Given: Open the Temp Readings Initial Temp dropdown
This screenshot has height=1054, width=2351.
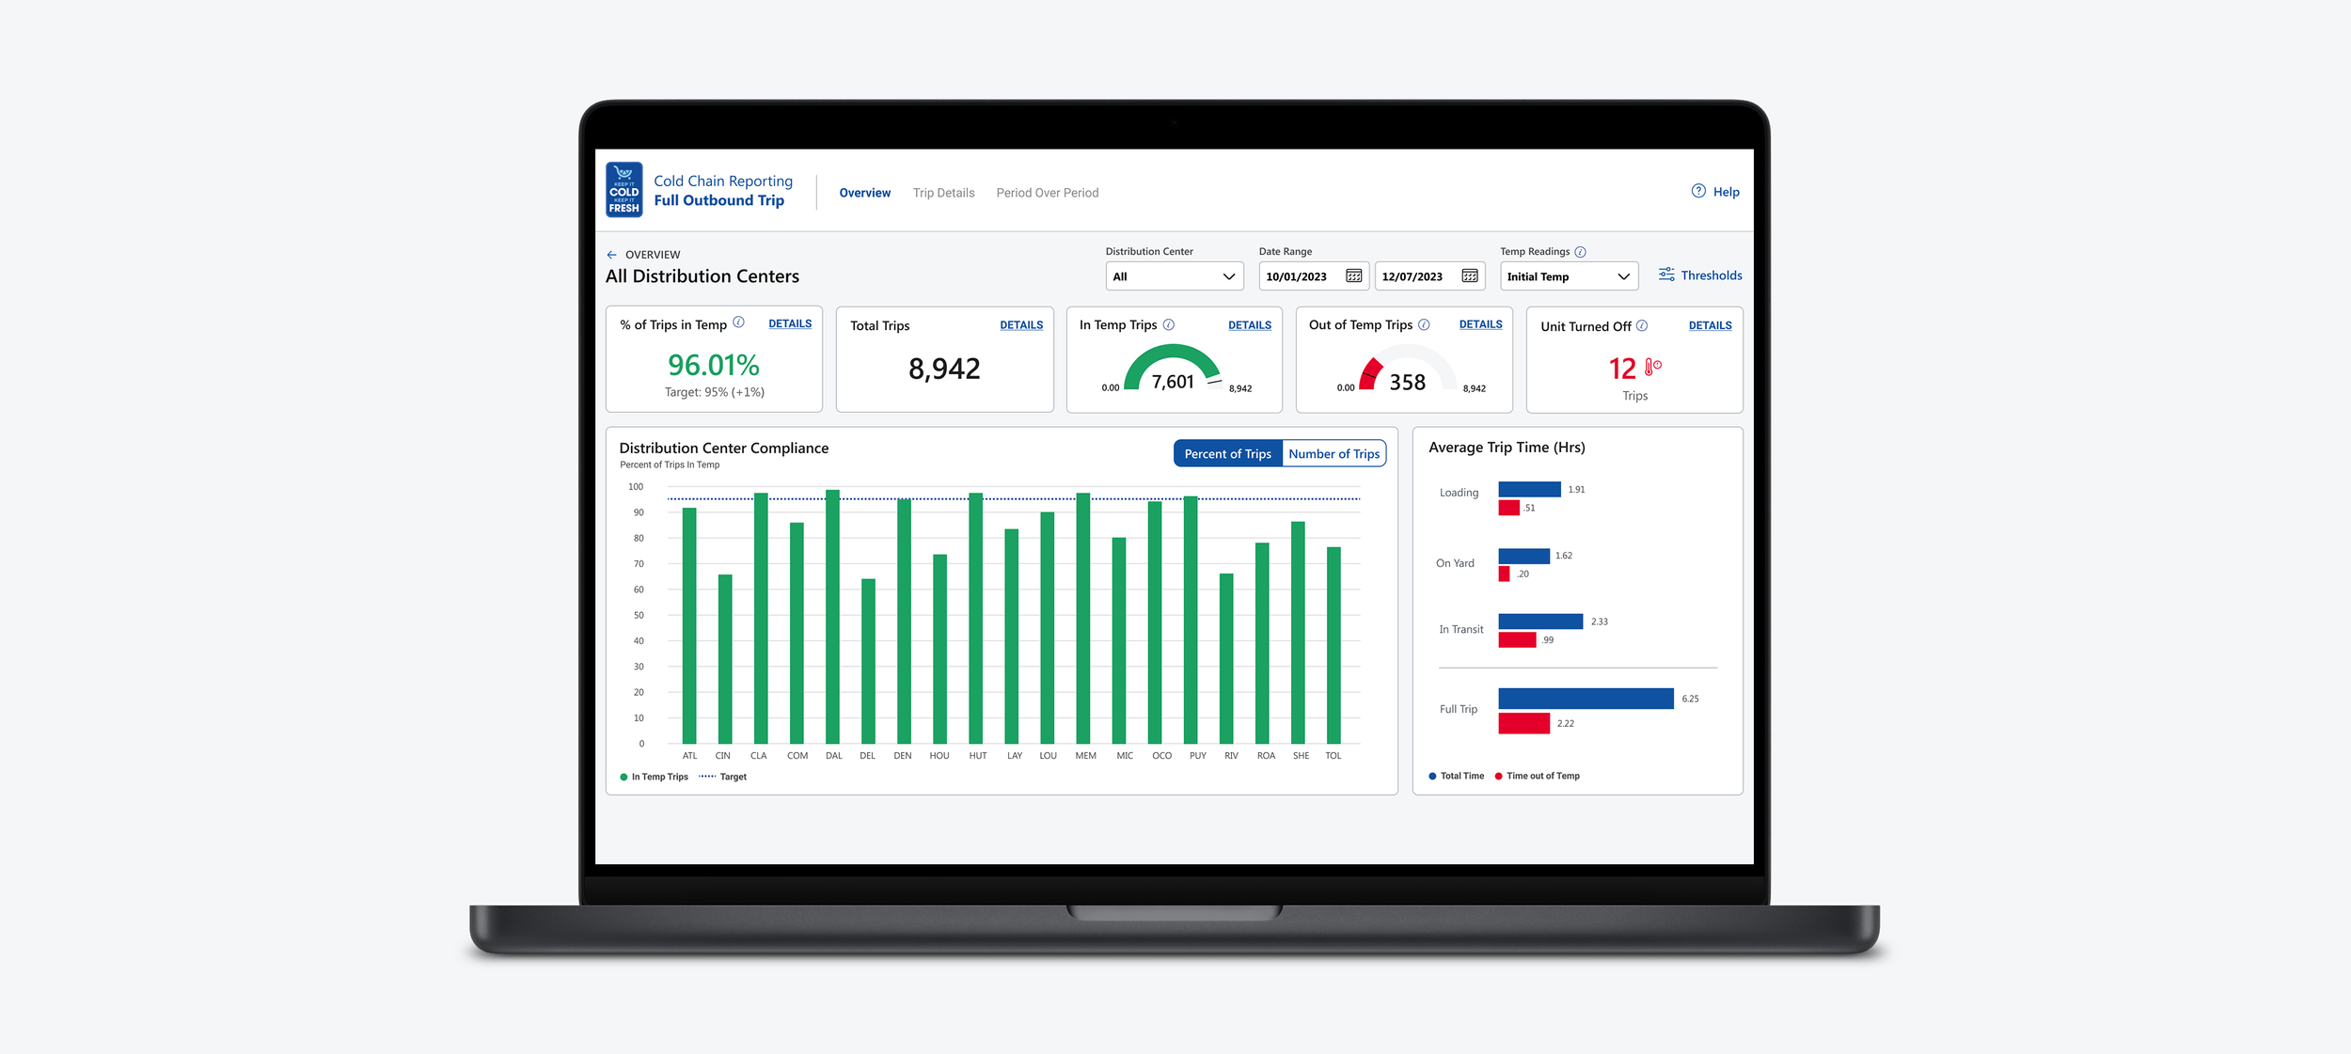Looking at the screenshot, I should (x=1569, y=276).
